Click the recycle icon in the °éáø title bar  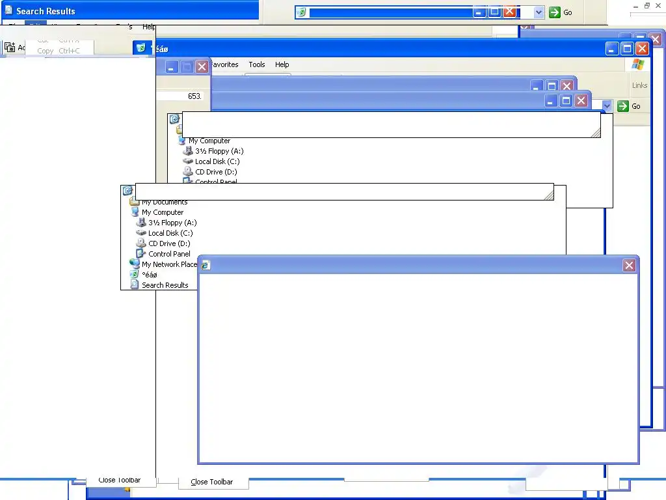[x=140, y=48]
